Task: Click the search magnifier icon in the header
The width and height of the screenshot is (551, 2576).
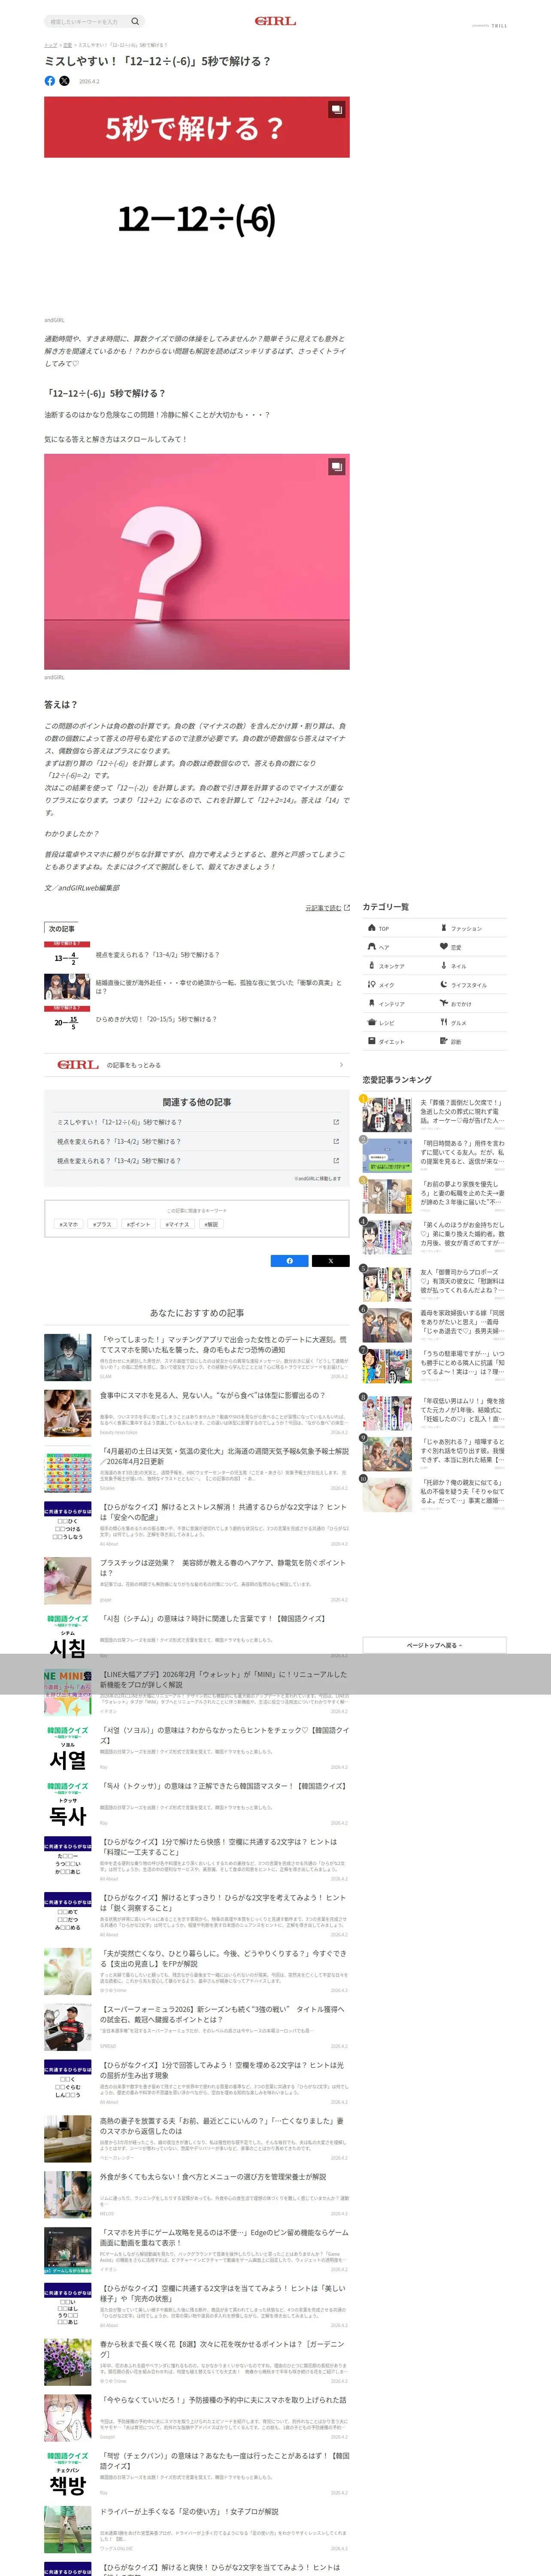Action: point(135,21)
